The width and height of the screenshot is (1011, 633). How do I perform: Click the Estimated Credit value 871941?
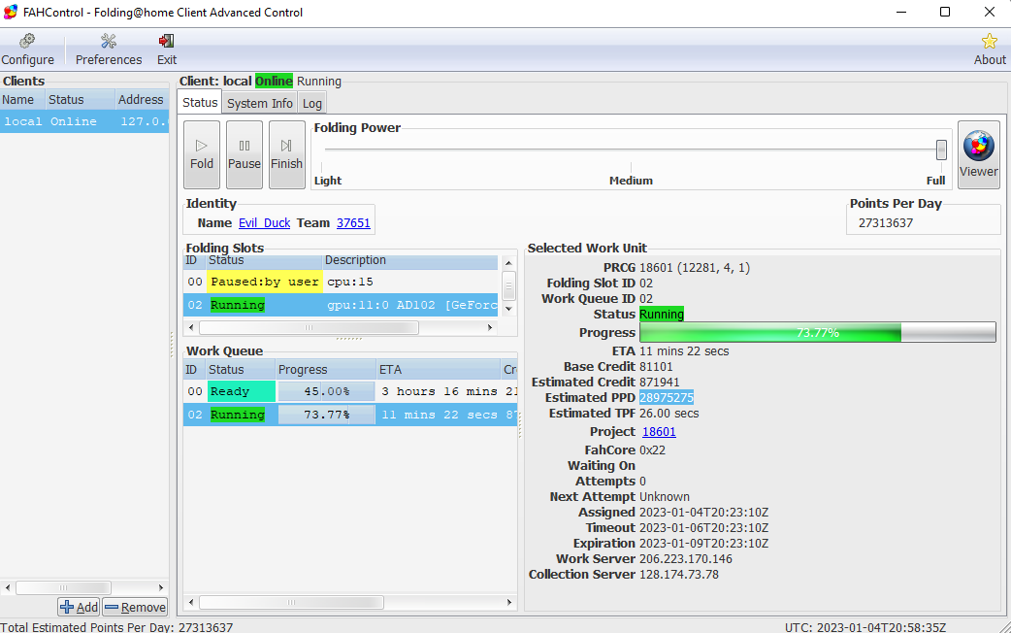pos(660,382)
